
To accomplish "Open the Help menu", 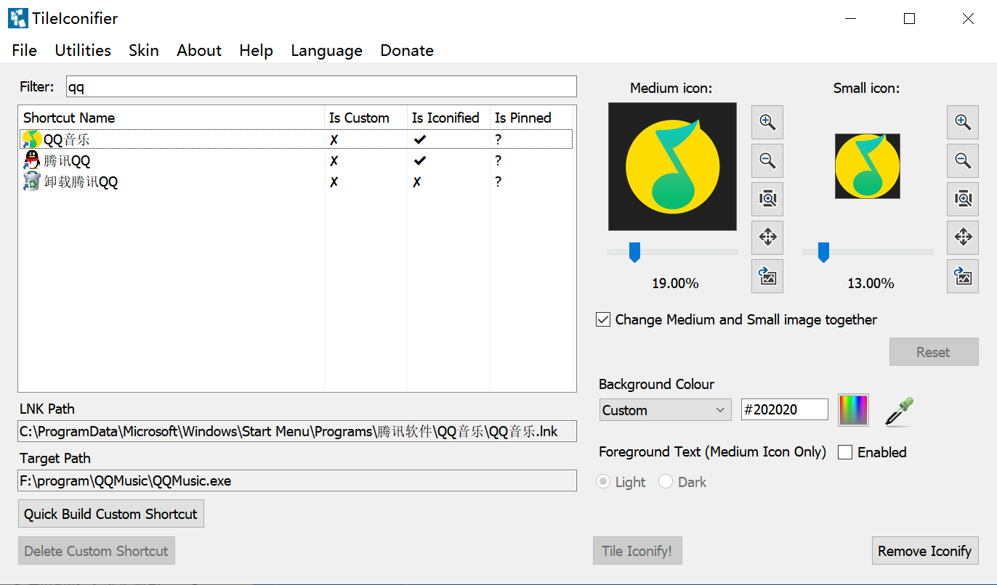I will point(256,50).
